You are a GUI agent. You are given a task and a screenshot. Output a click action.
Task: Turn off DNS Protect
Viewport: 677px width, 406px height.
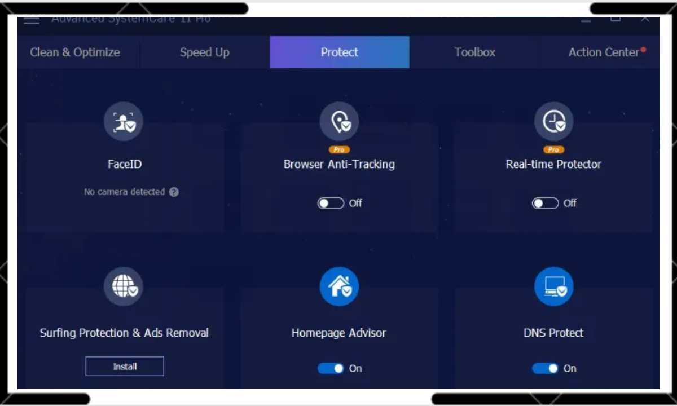545,368
